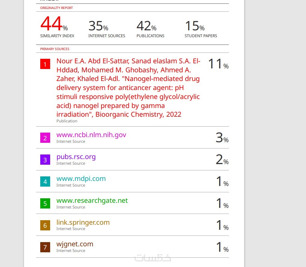Open the pubs.rsc.org source link

tap(76, 157)
